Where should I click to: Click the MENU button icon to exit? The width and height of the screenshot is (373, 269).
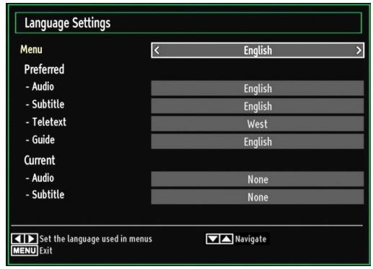click(25, 250)
